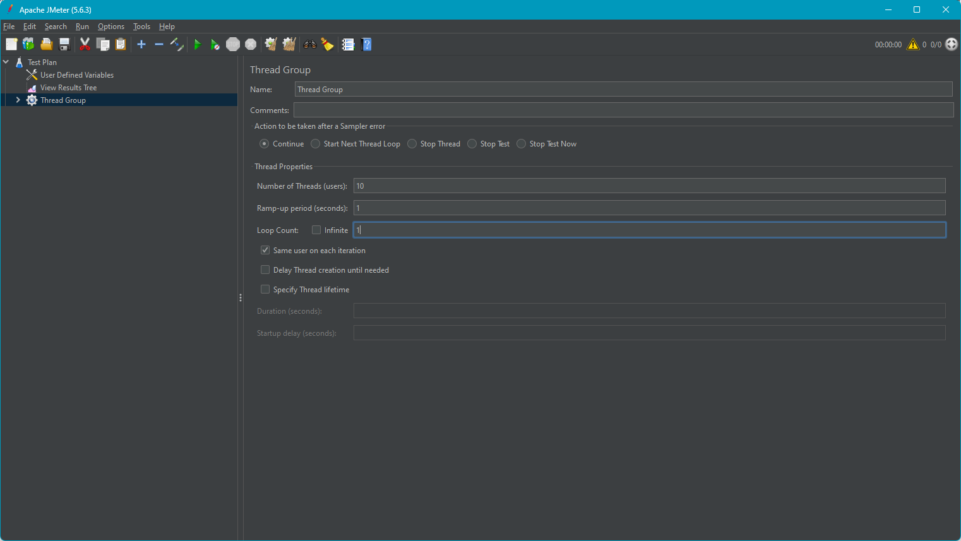Enable the Infinite loop checkbox
The height and width of the screenshot is (541, 961).
316,230
